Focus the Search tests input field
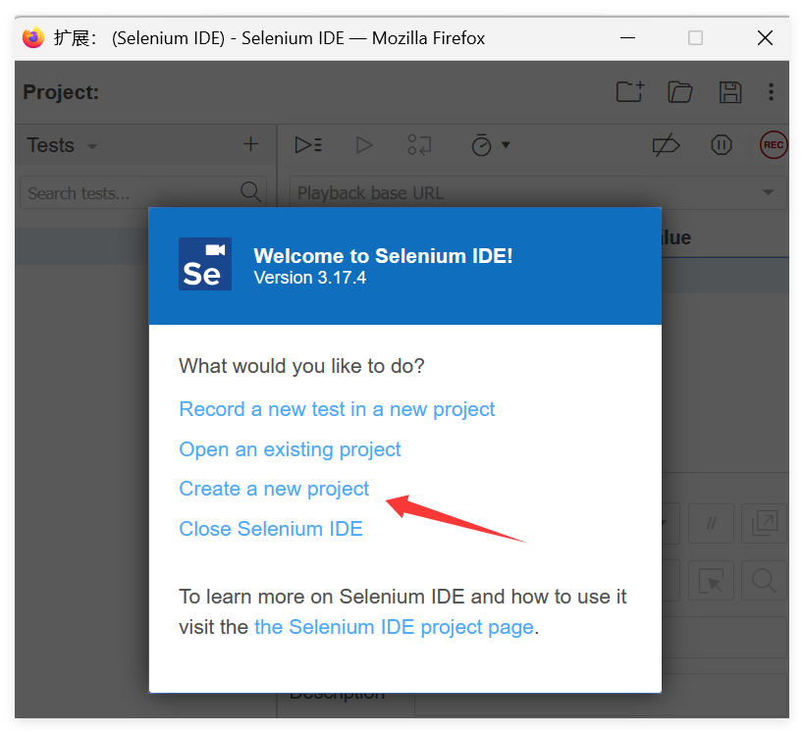The image size is (804, 733). click(143, 192)
